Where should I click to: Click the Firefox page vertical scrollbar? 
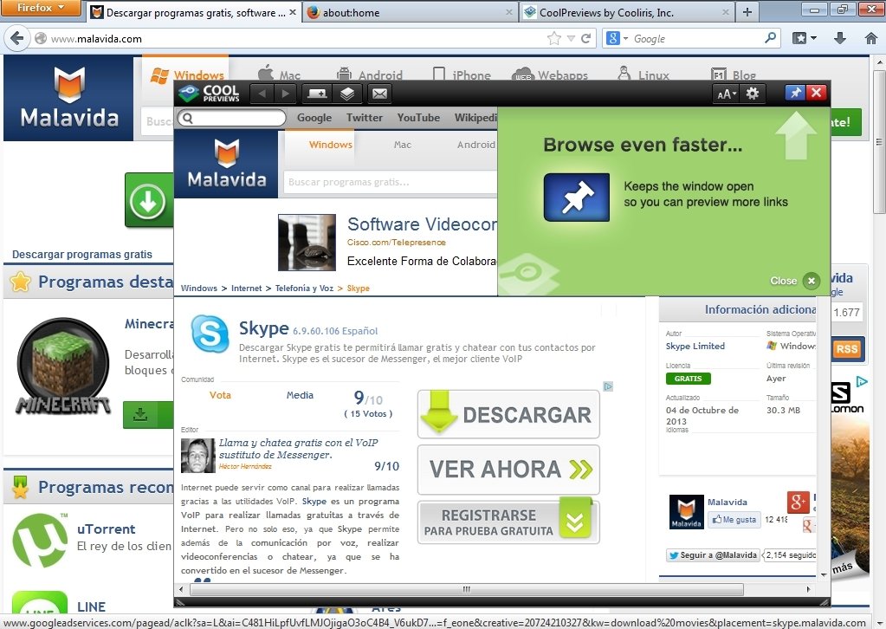(x=880, y=141)
